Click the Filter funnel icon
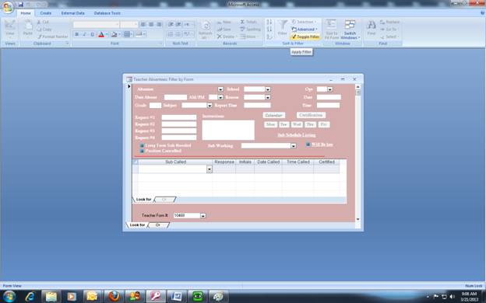This screenshot has height=303, width=486. [x=283, y=25]
